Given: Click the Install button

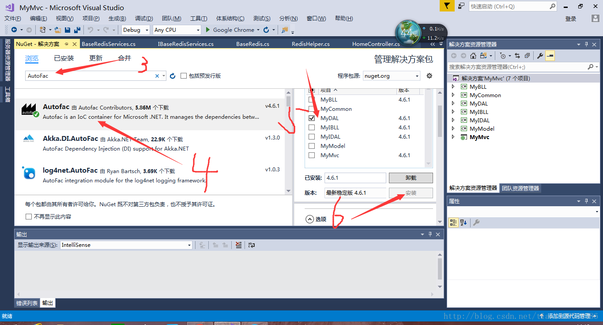Looking at the screenshot, I should (411, 193).
